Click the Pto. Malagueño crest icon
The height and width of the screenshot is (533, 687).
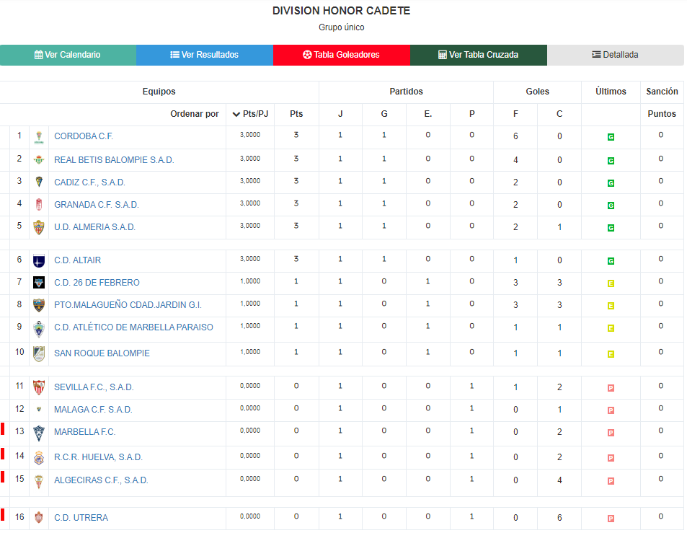click(x=39, y=305)
